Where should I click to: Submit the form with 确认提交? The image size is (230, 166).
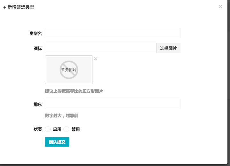coord(57,142)
